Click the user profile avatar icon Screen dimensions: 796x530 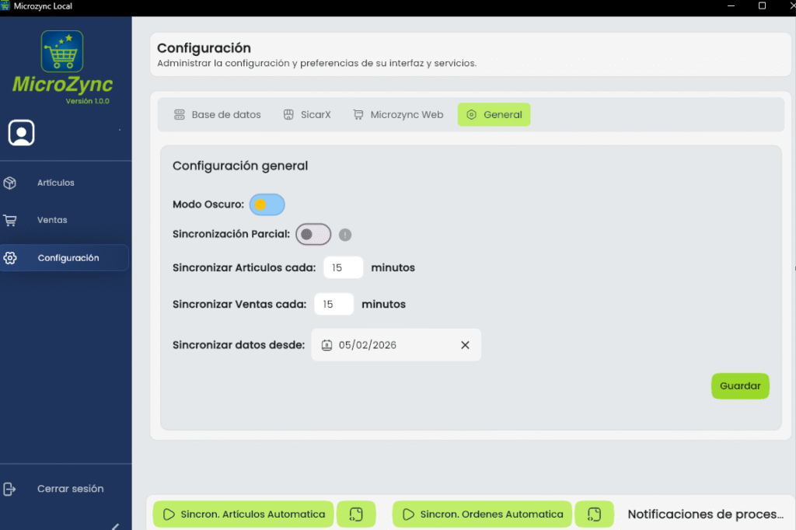[22, 133]
